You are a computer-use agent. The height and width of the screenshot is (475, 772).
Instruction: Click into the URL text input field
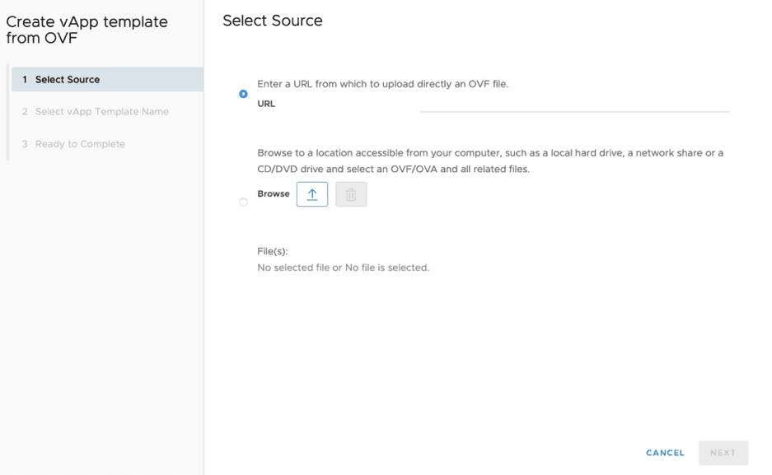574,105
